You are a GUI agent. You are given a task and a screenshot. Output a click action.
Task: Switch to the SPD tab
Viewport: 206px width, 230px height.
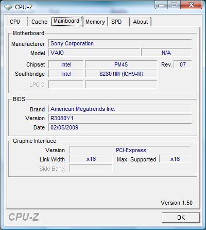tap(118, 22)
